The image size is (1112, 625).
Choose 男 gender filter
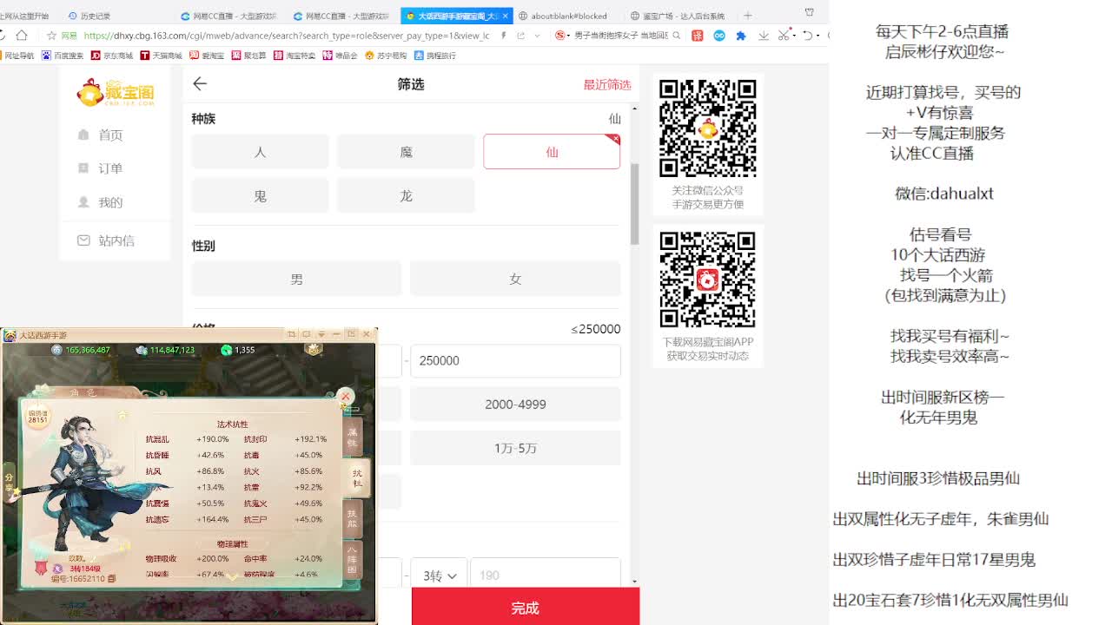297,280
